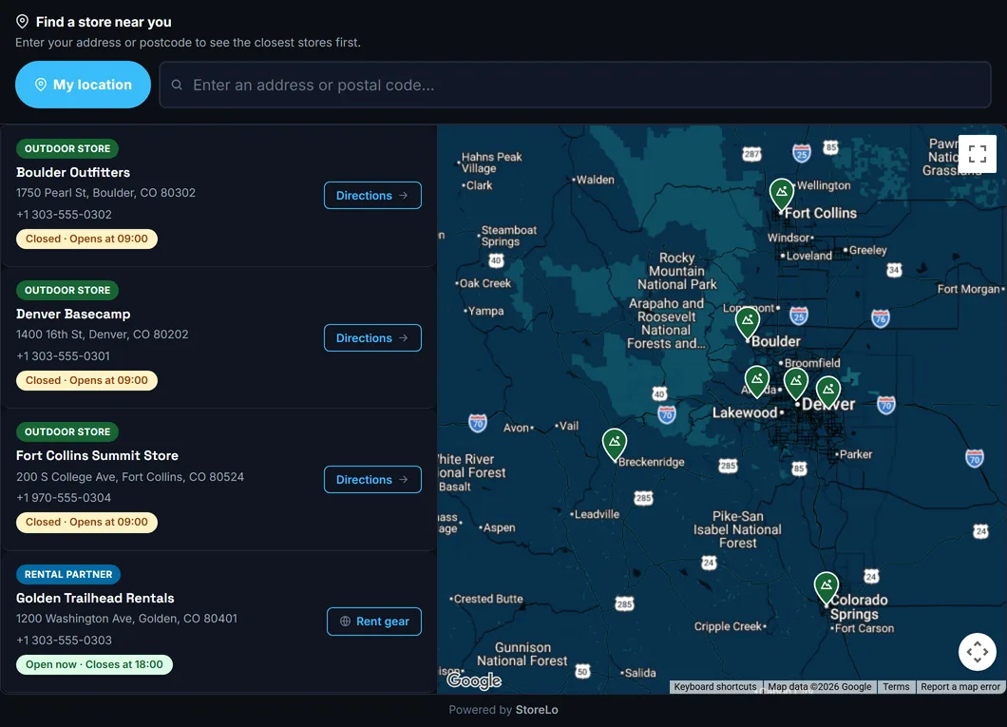Click the search magnifier icon
Image resolution: width=1007 pixels, height=727 pixels.
pyautogui.click(x=177, y=85)
